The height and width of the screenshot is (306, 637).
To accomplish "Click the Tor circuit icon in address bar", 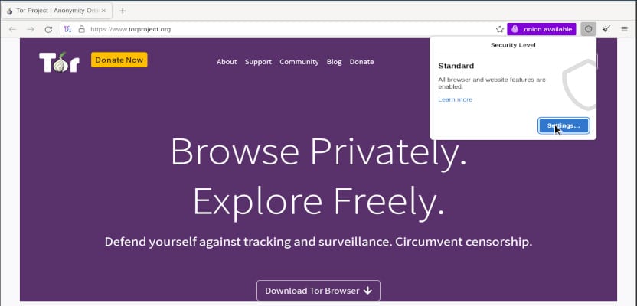I will click(x=68, y=29).
